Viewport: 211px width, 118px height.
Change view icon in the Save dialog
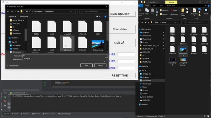[97, 16]
